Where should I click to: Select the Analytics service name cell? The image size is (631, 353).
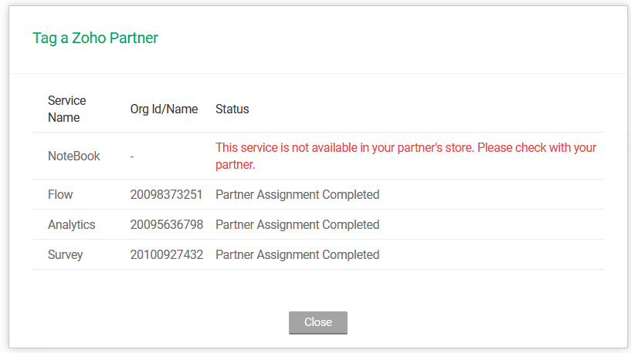click(x=72, y=224)
